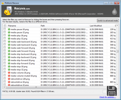Click the Piriform pear logo

[x=114, y=11]
